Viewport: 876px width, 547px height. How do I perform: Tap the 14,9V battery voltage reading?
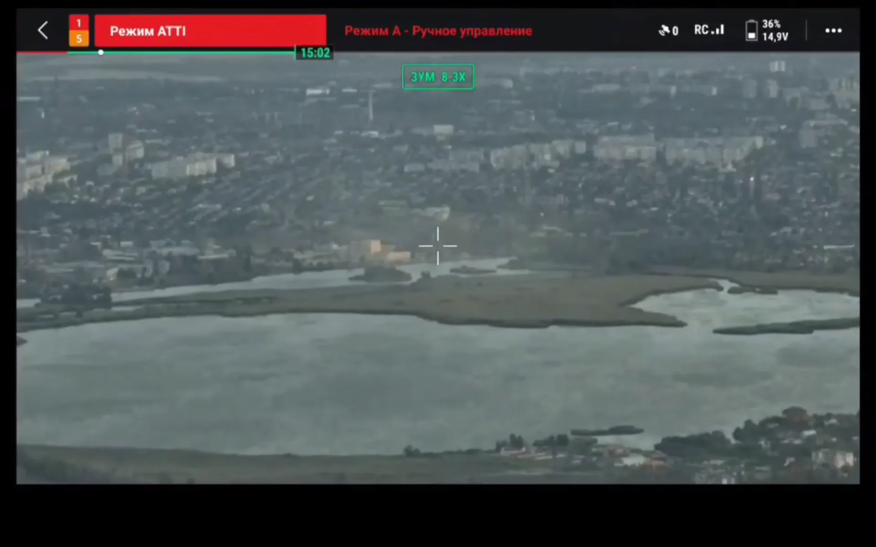(x=775, y=37)
